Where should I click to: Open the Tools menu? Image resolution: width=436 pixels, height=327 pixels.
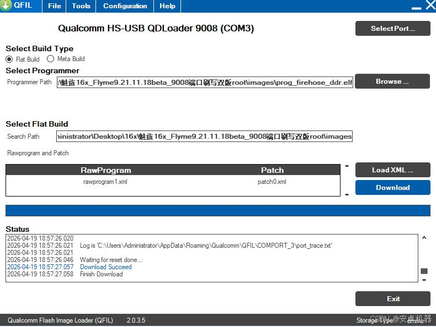click(x=81, y=6)
